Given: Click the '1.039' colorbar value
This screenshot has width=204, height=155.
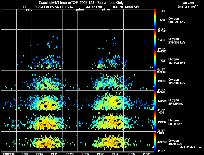Looking at the screenshot, I should pyautogui.click(x=161, y=112).
